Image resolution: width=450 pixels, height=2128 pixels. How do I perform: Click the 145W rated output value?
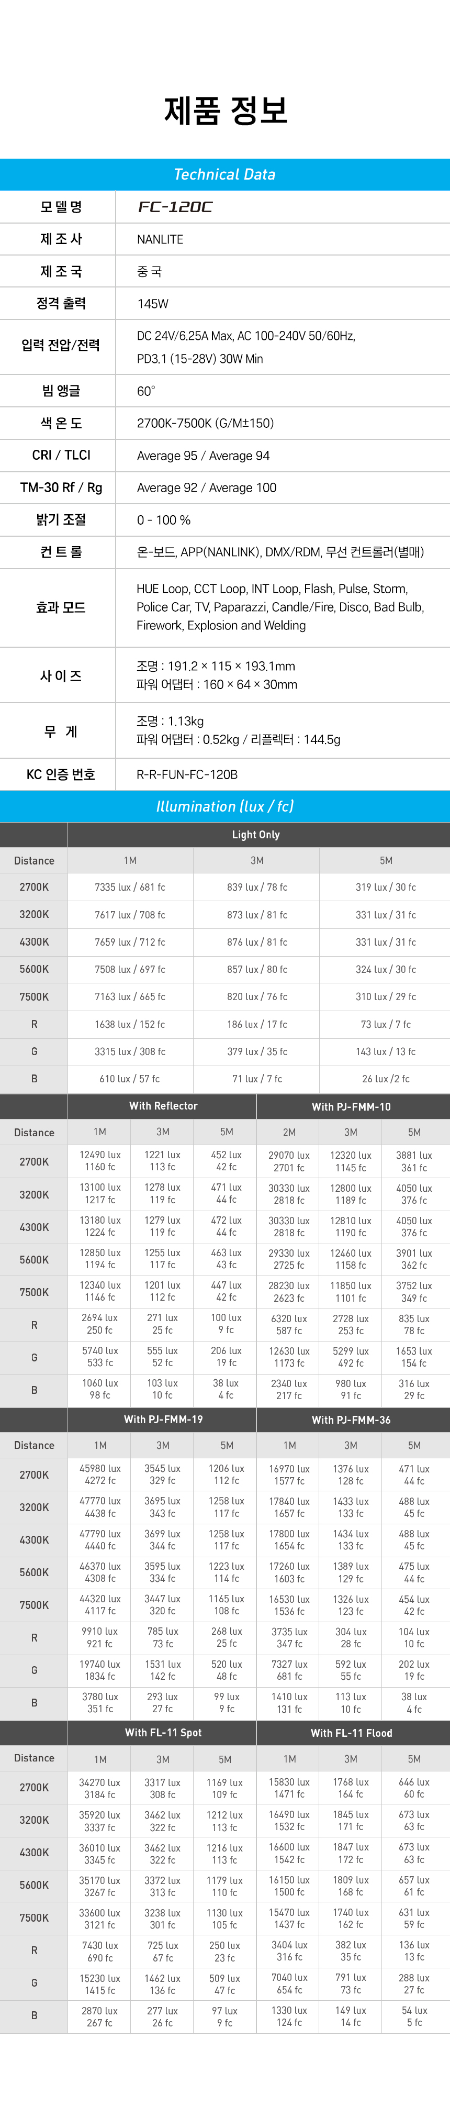point(153,304)
